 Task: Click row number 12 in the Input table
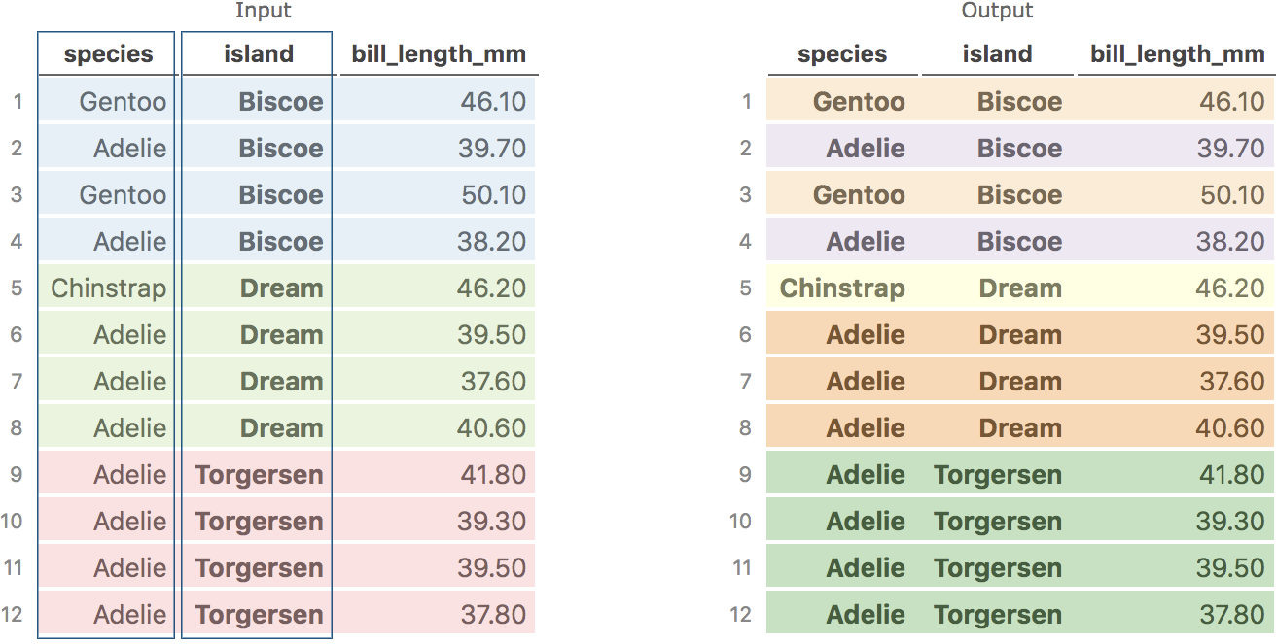point(13,615)
